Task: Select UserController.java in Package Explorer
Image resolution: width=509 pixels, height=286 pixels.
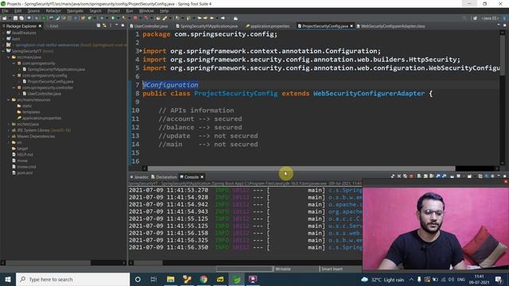Action: click(x=45, y=94)
